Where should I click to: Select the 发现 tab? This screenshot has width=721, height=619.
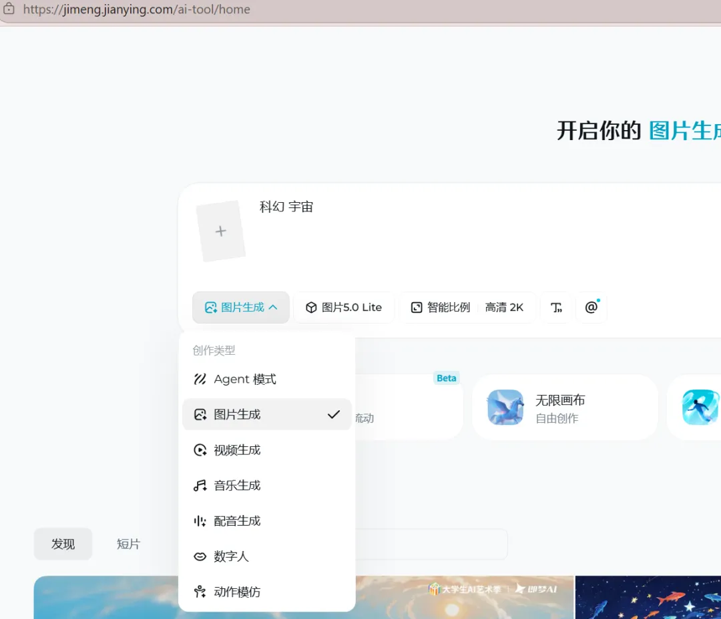point(63,544)
